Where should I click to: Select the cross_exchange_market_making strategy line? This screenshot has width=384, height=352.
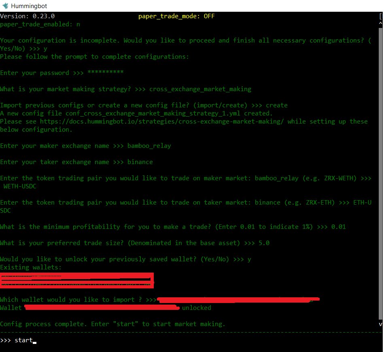click(199, 89)
